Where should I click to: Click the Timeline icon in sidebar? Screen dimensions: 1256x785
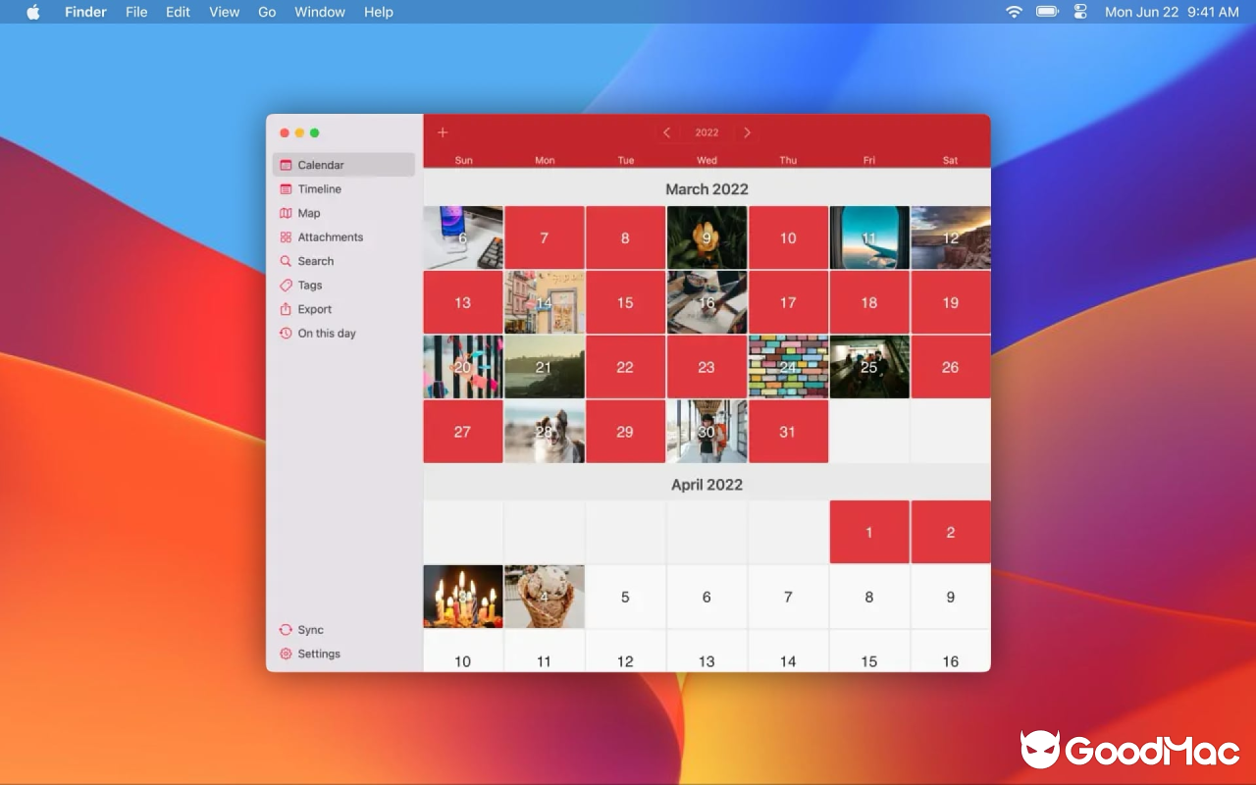pos(286,188)
